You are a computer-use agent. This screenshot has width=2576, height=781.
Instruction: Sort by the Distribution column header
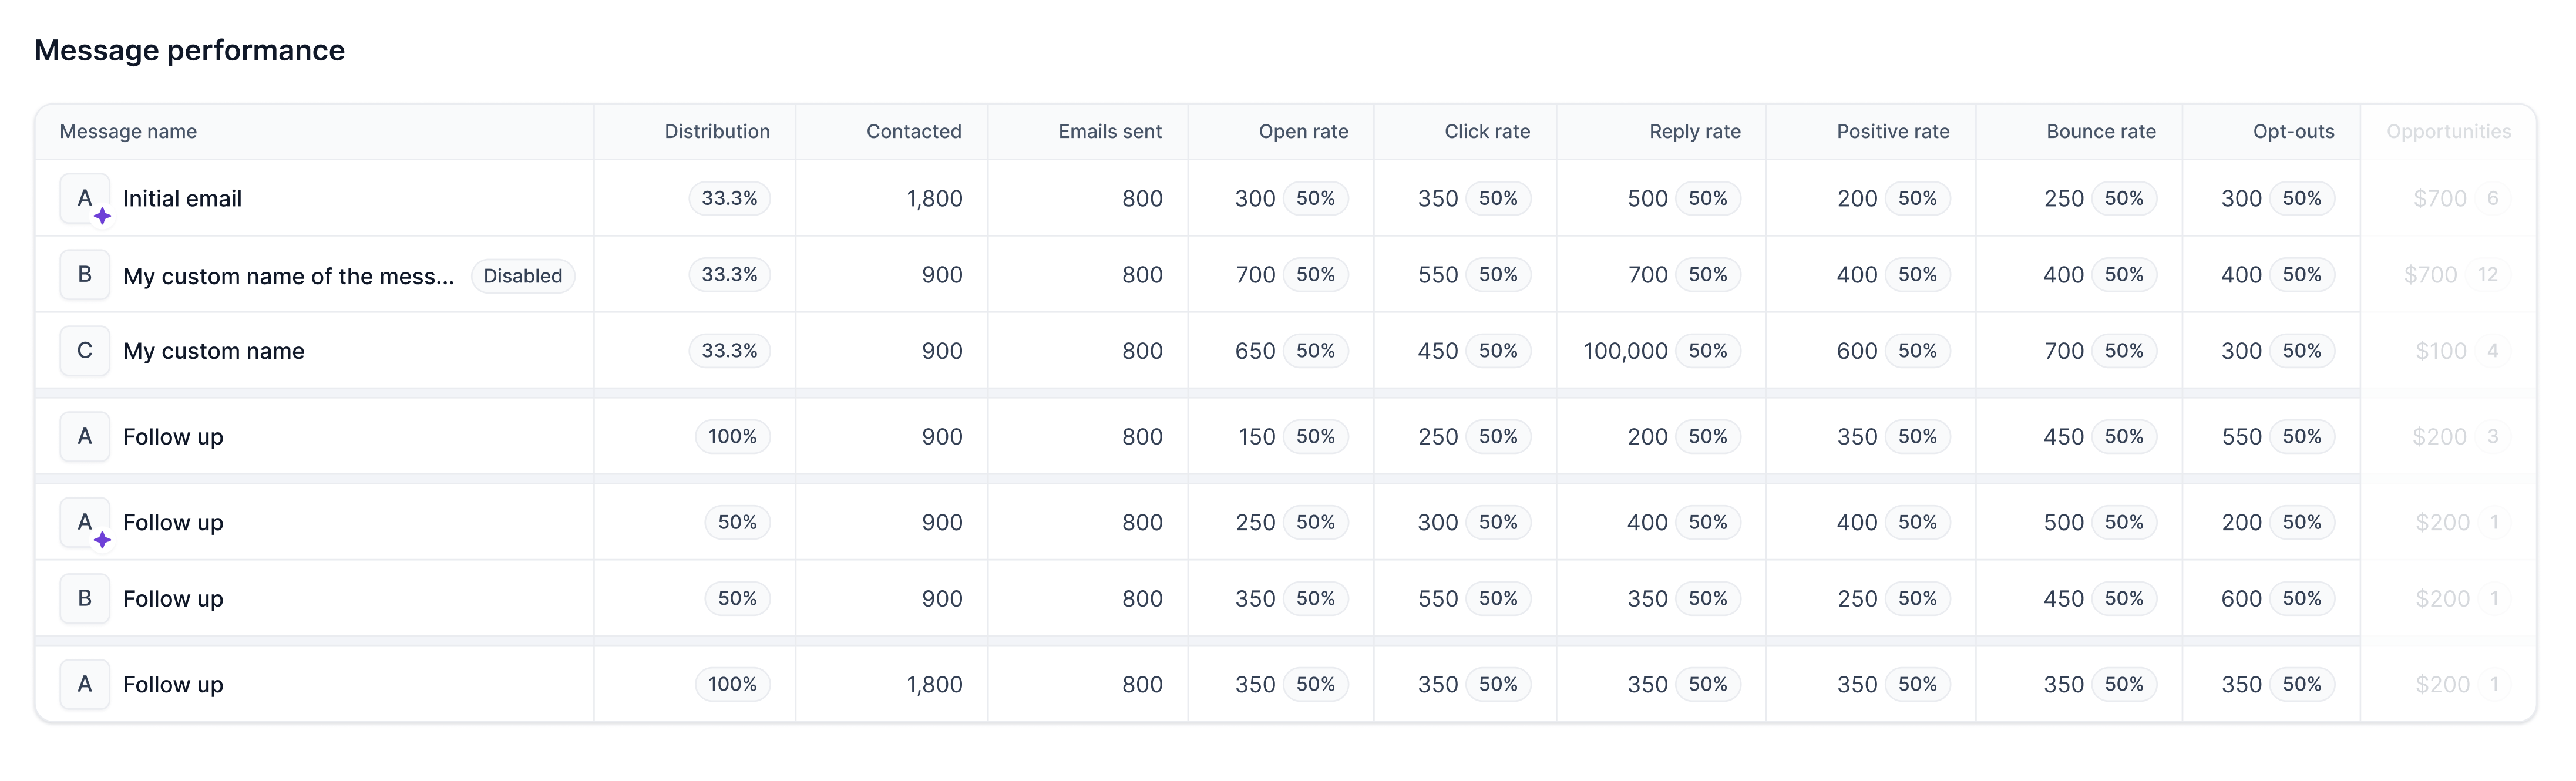(x=716, y=131)
